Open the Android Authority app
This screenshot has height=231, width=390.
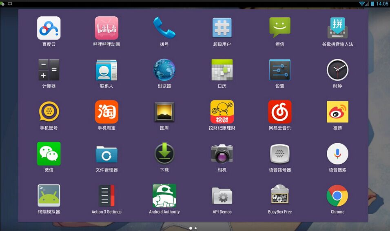pyautogui.click(x=164, y=195)
